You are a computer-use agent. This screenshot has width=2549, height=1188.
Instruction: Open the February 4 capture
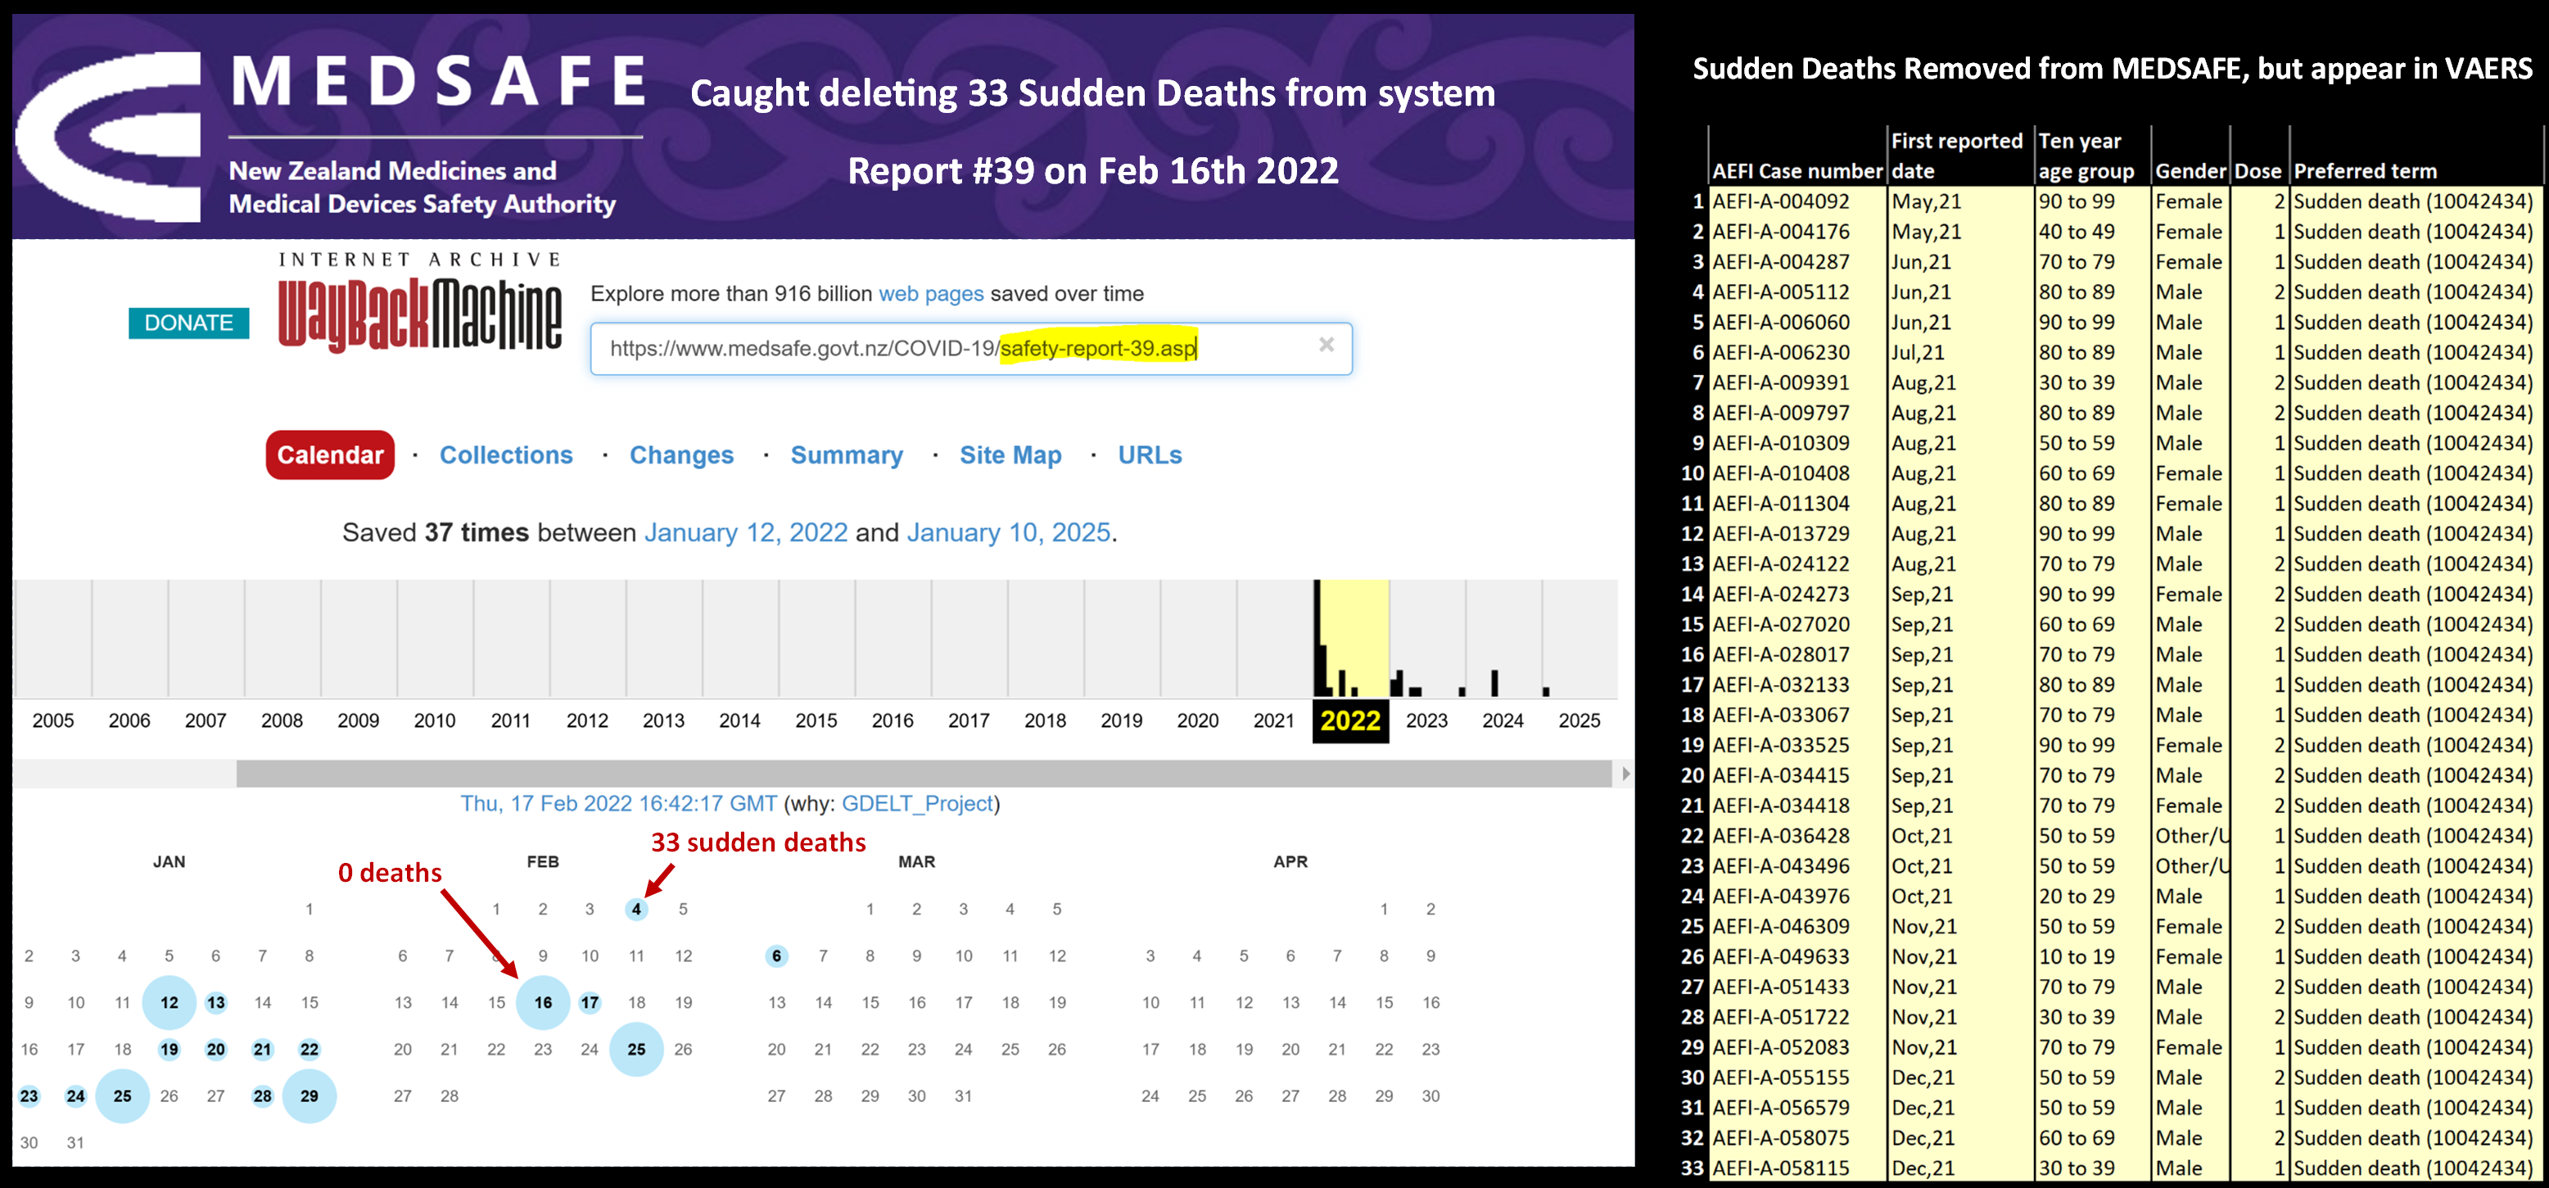click(x=636, y=909)
